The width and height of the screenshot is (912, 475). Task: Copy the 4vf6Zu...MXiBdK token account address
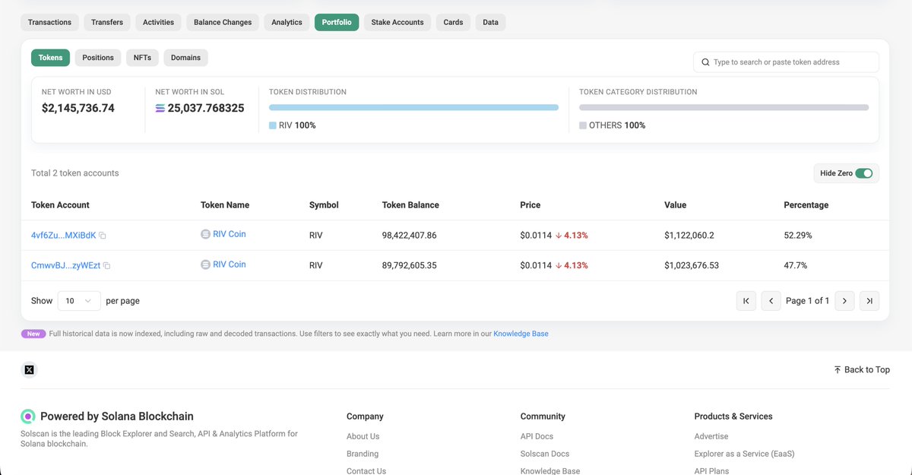pos(103,236)
